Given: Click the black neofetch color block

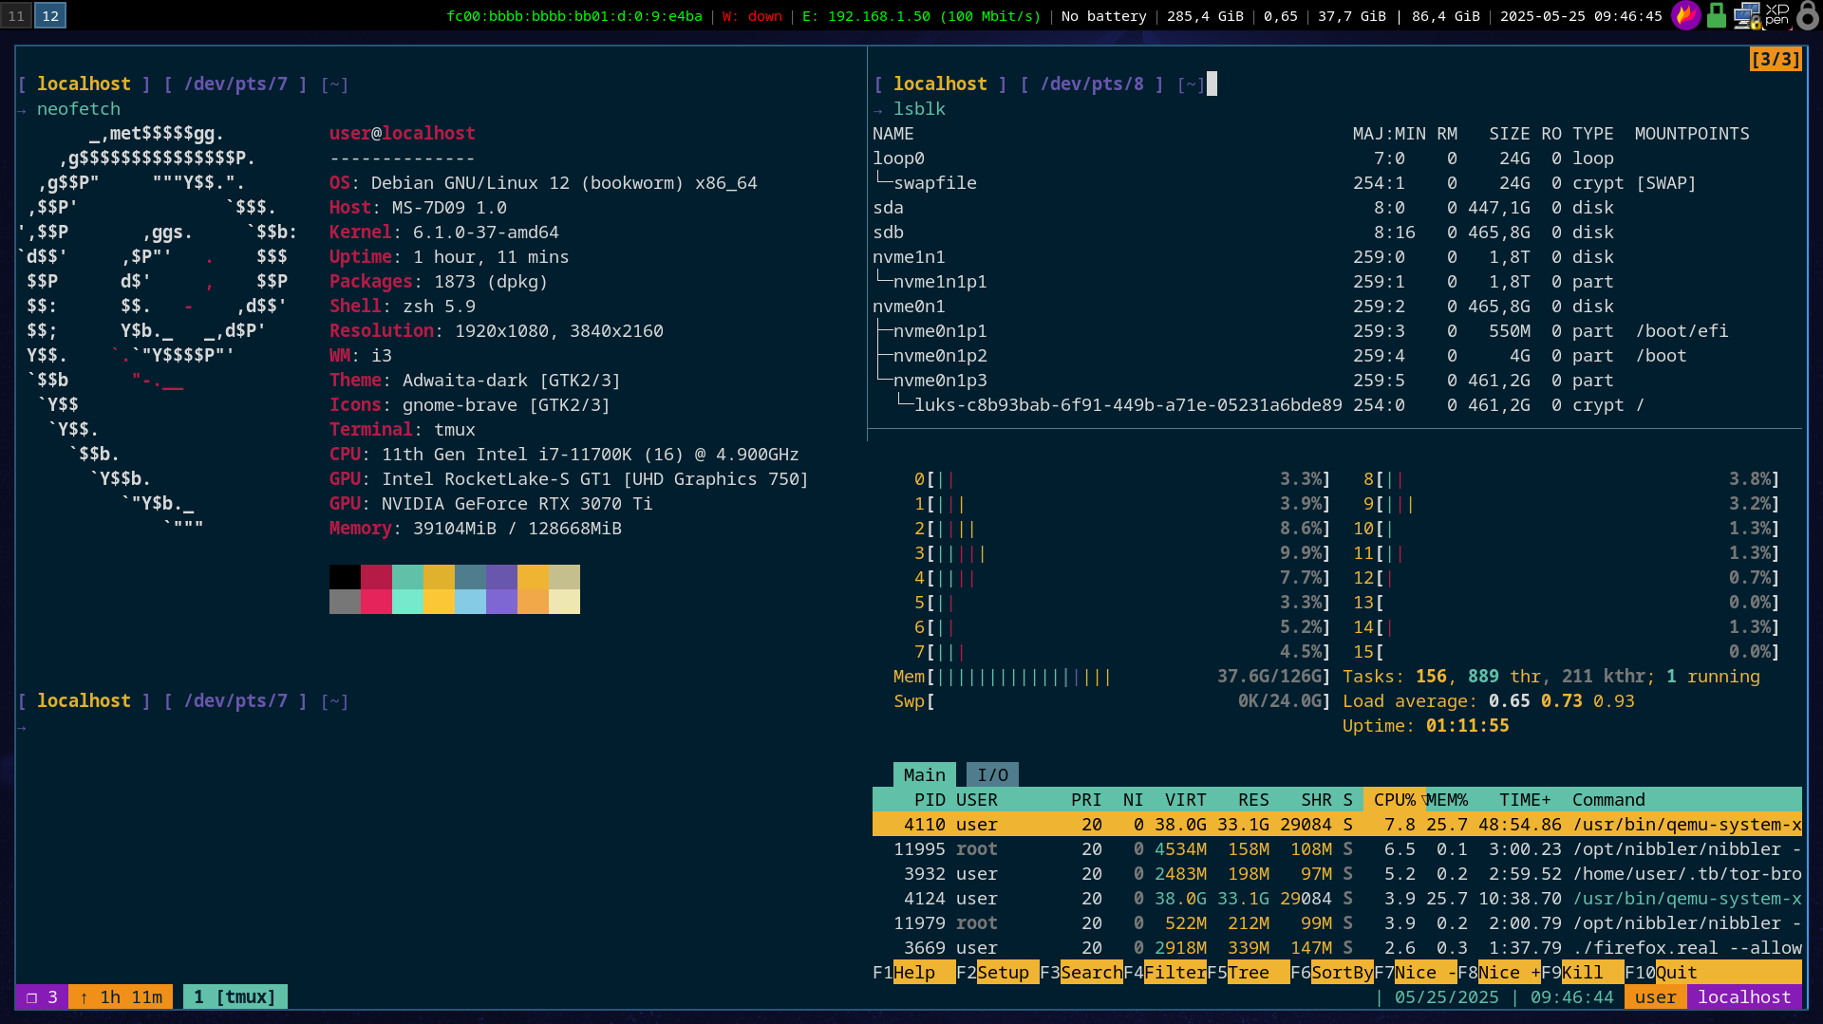Looking at the screenshot, I should (345, 577).
